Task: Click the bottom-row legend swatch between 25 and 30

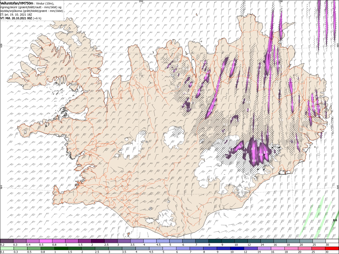Action: point(319,248)
